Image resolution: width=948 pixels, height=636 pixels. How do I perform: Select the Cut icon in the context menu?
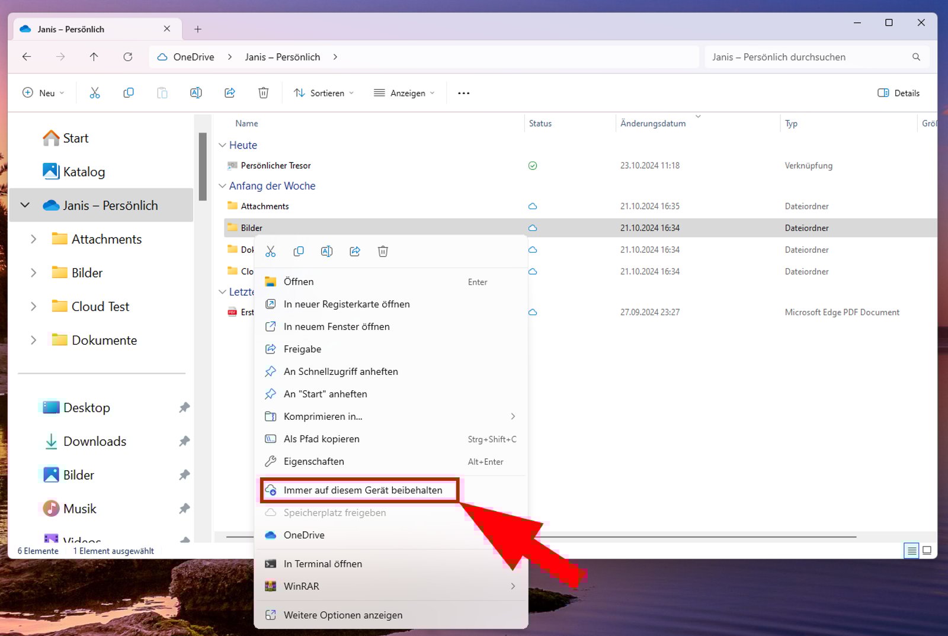(271, 251)
